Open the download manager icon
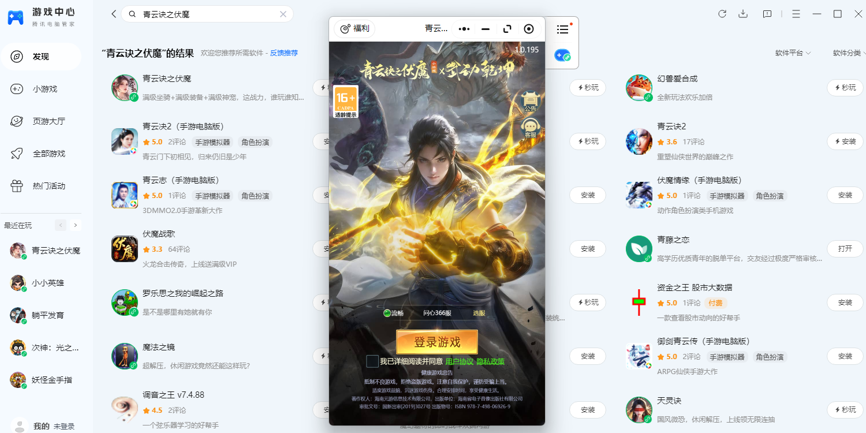866x433 pixels. (743, 14)
